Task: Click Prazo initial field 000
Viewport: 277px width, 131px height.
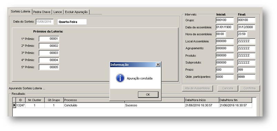Action: [225, 70]
